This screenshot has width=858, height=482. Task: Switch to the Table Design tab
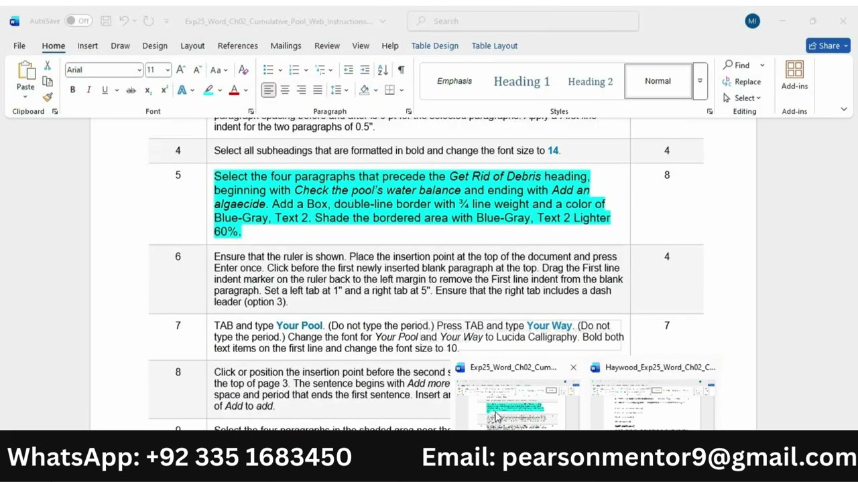pos(435,46)
